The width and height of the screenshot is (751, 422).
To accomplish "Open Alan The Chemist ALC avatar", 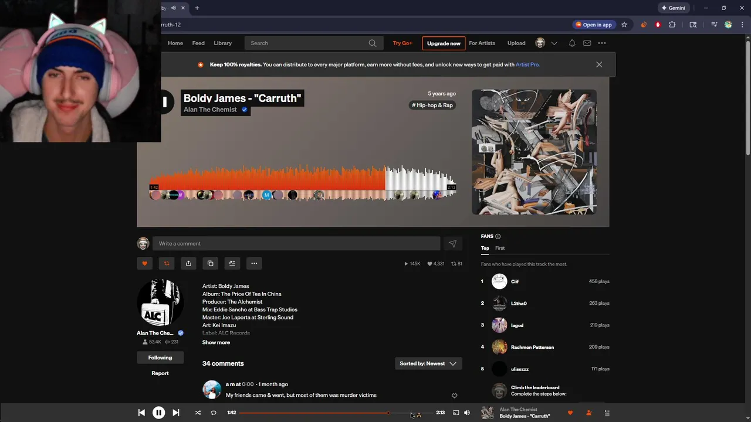I will 160,302.
